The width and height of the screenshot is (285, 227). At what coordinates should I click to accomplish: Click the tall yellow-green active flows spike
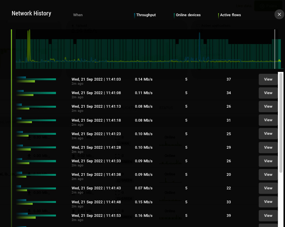(x=29, y=46)
